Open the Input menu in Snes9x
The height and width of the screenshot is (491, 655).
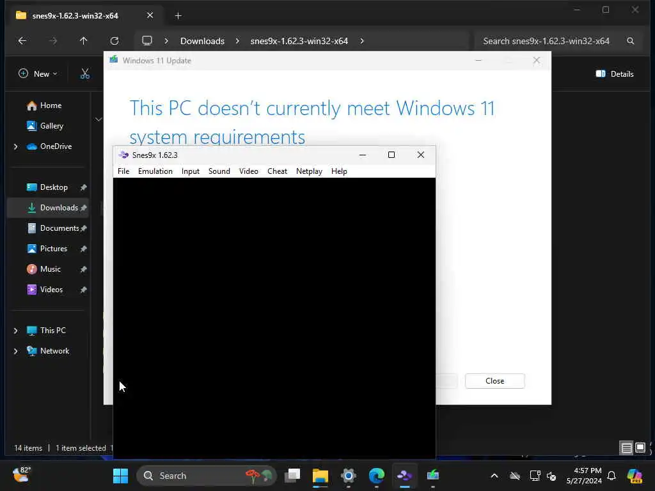tap(191, 171)
